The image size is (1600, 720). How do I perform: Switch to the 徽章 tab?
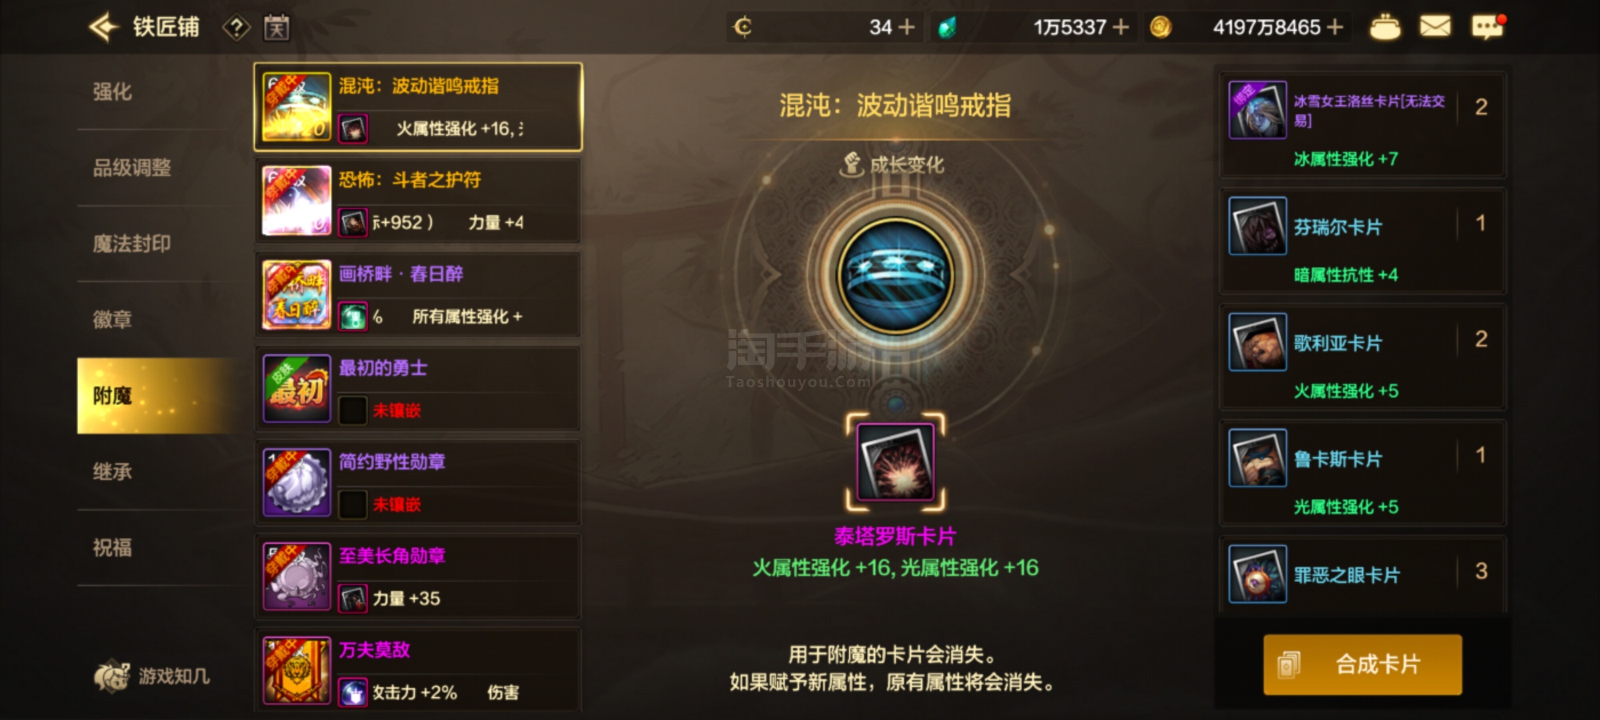113,320
